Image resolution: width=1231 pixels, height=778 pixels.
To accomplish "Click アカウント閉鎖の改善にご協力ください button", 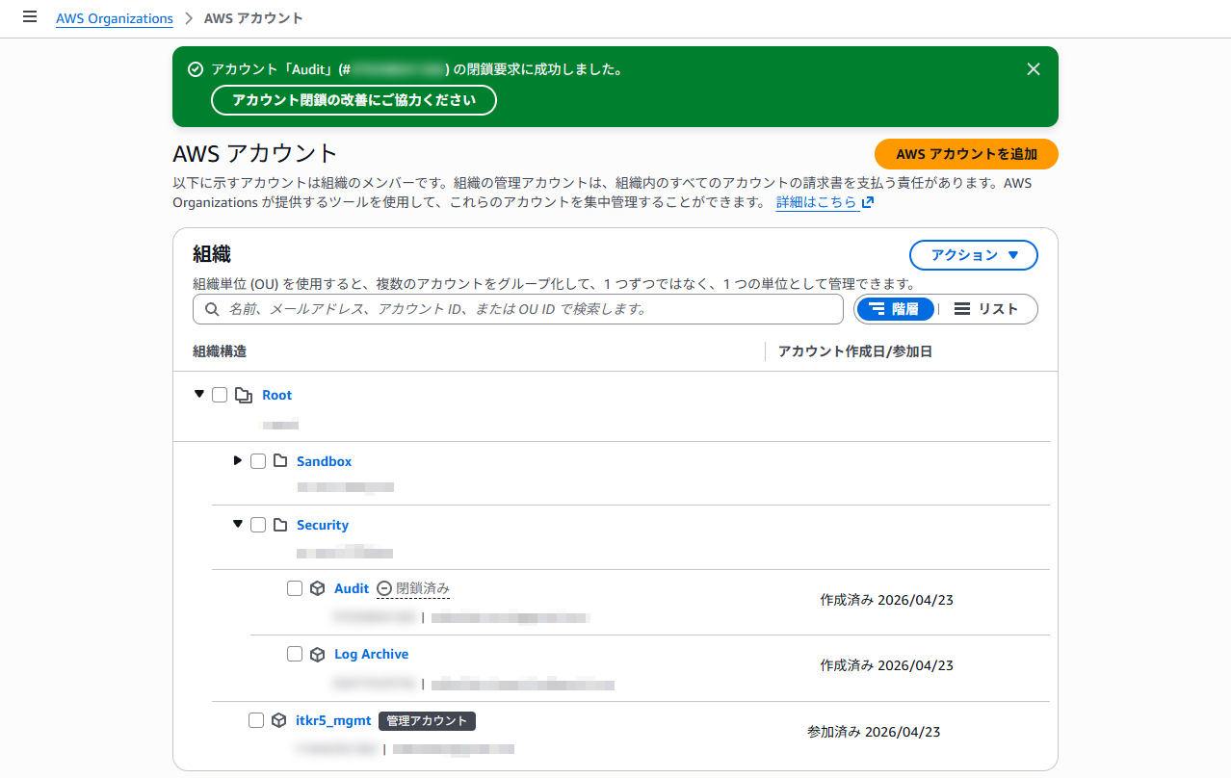I will click(354, 100).
